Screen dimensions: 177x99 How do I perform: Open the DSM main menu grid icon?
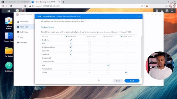[x=9, y=11]
